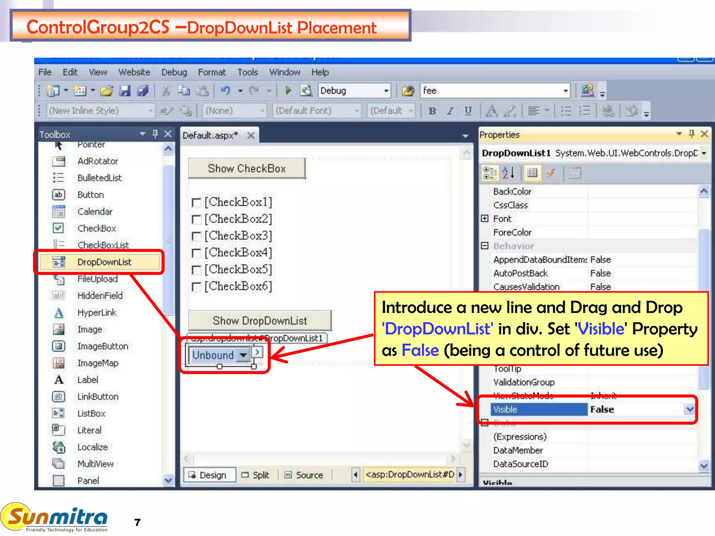
Task: Click the Alphabetical sort icon in Properties
Action: pyautogui.click(x=508, y=173)
